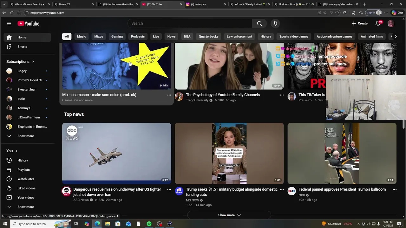
Task: Open the YouTube hamburger guide menu
Action: pos(9,23)
